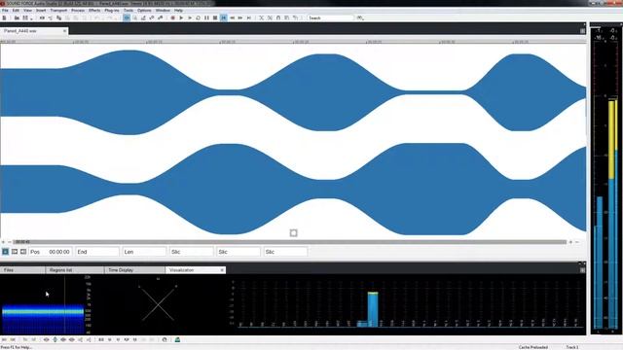Click the green icon in bottom toolbar
This screenshot has width=623, height=350.
pos(177,339)
